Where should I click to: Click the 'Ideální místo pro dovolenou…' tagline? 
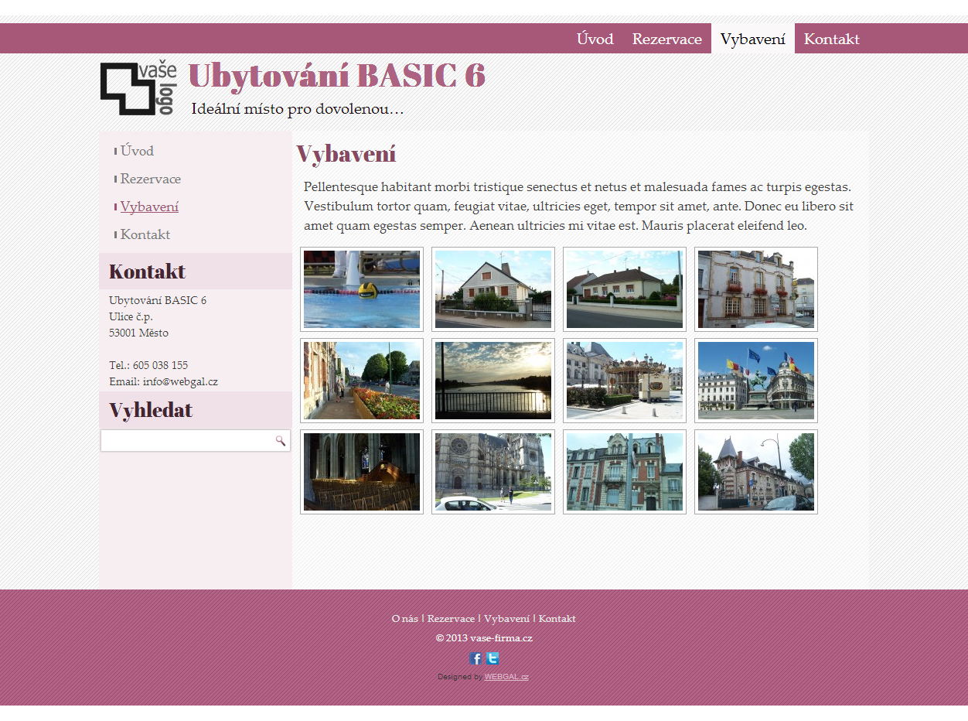298,109
